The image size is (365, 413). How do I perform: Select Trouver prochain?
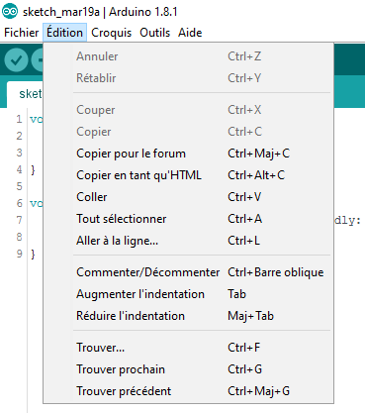[x=189, y=369]
